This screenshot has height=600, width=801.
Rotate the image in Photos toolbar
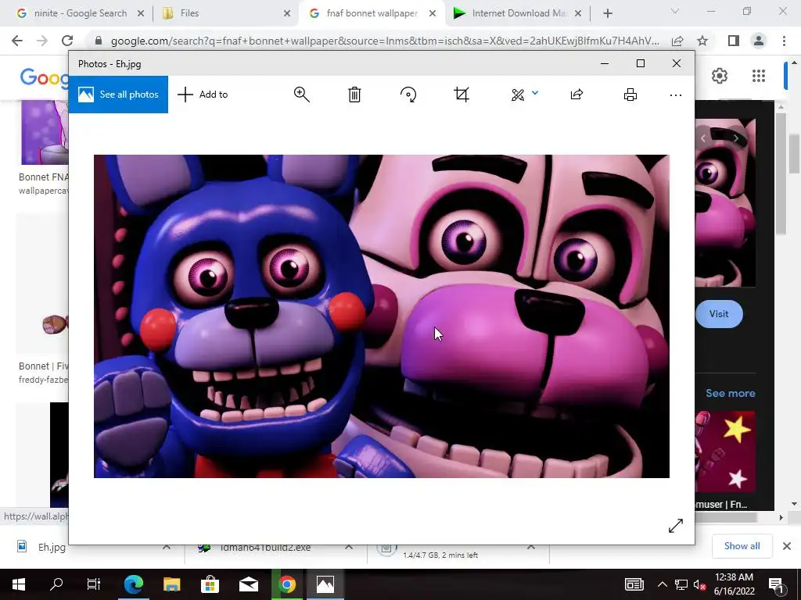[408, 95]
